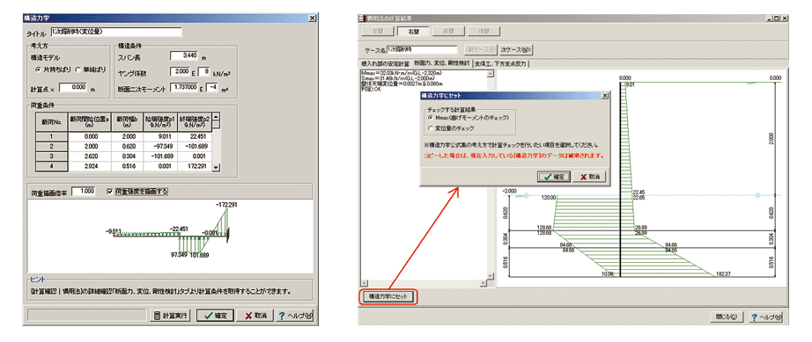The height and width of the screenshot is (342, 812).
Task: Choose the 変位量のチェック radio option
Action: (452, 127)
